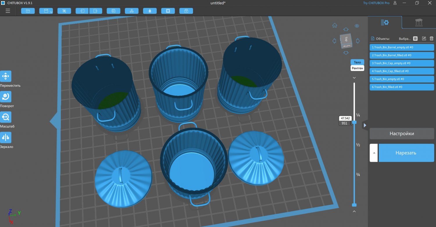Return to home view with the house icon

pos(335,26)
